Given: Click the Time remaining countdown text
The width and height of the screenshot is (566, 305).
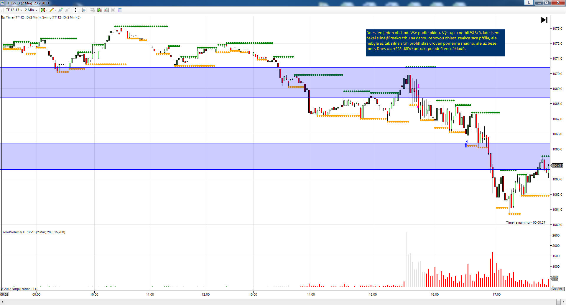Looking at the screenshot, I should pyautogui.click(x=526, y=222).
